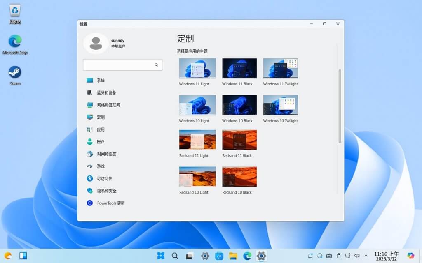Image resolution: width=422 pixels, height=263 pixels.
Task: Open the volume speaker tray icon
Action: pos(357,256)
